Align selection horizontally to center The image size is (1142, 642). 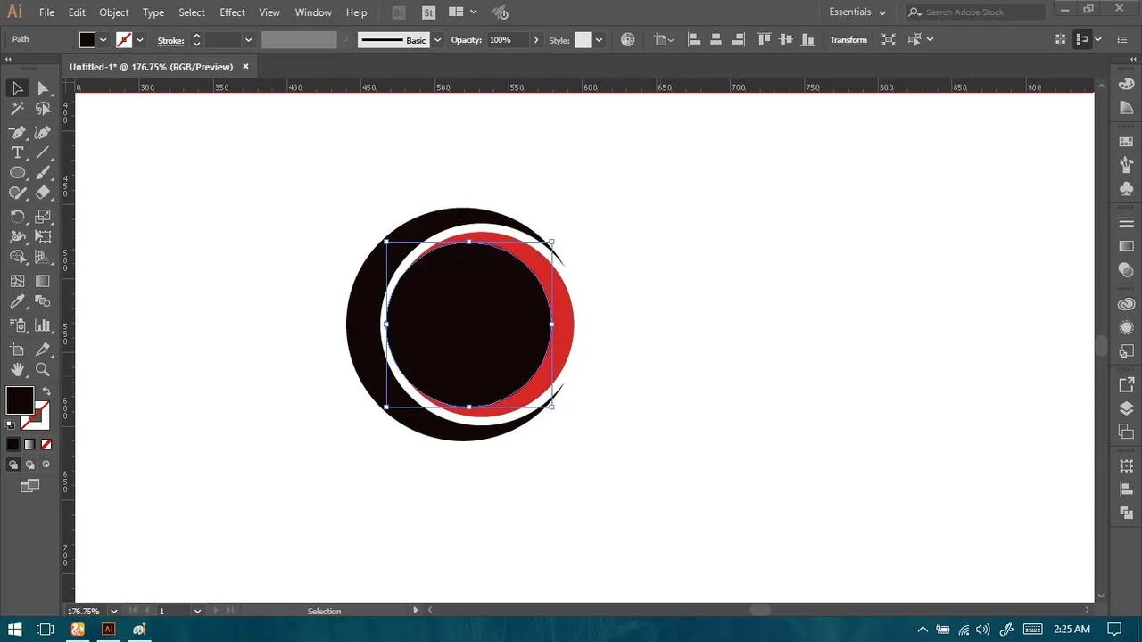[716, 40]
